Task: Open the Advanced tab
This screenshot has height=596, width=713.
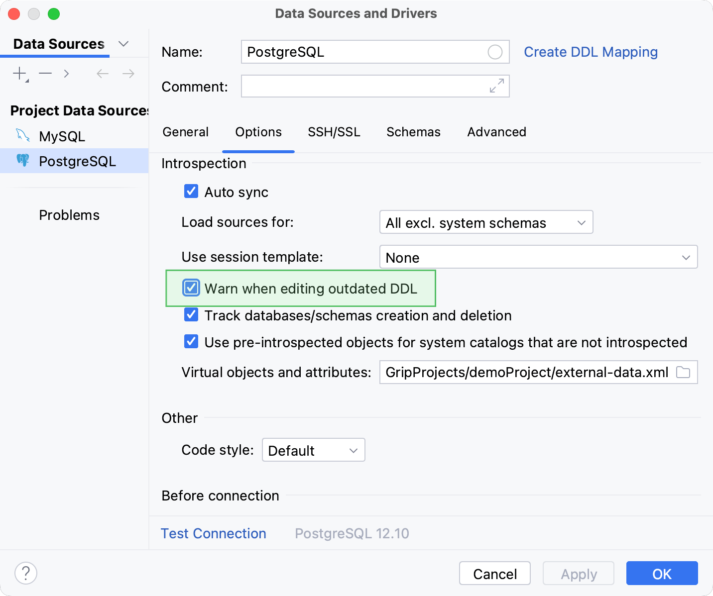Action: click(496, 132)
